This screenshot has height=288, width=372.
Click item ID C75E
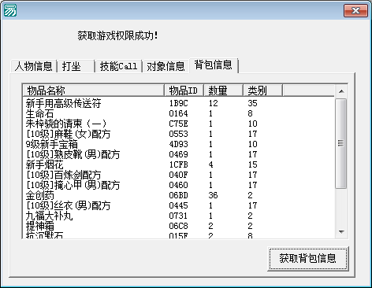179,124
